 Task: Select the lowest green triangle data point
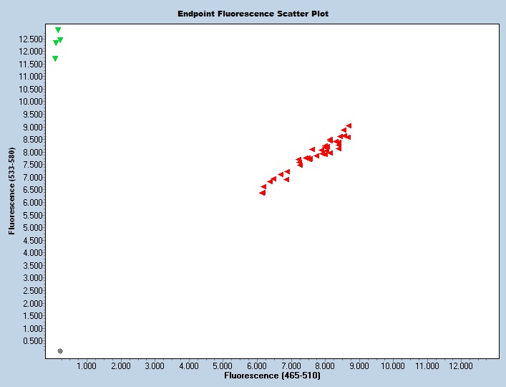55,59
